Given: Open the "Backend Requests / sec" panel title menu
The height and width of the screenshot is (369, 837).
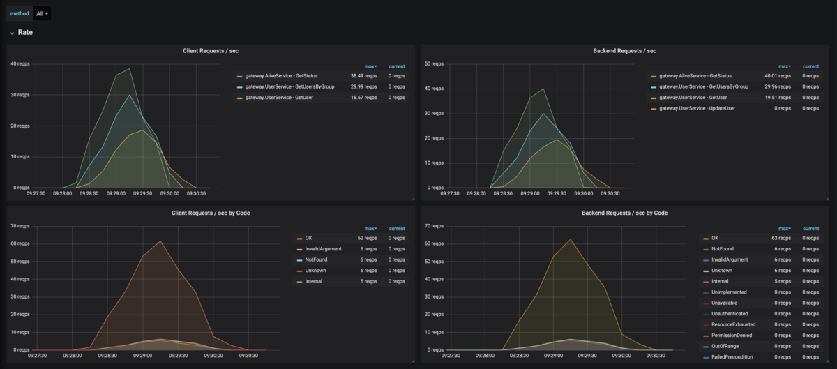Looking at the screenshot, I should coord(624,50).
